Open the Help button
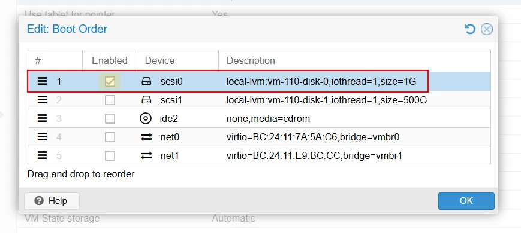The width and height of the screenshot is (521, 233). 52,201
